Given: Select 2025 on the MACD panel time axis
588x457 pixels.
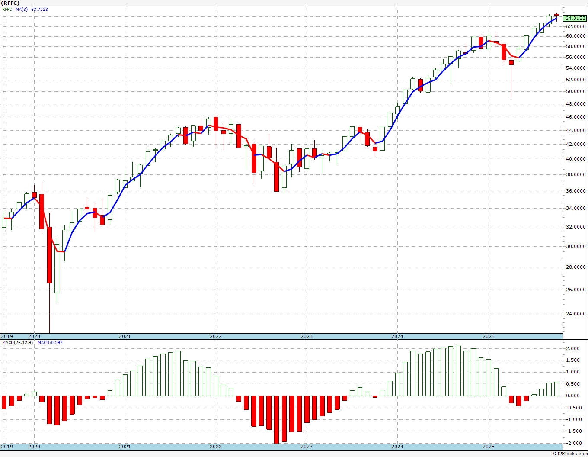Looking at the screenshot, I should pos(488,447).
